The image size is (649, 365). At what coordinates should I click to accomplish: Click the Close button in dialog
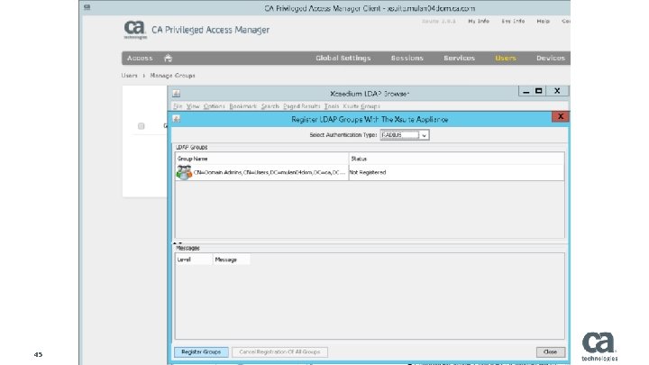click(551, 351)
